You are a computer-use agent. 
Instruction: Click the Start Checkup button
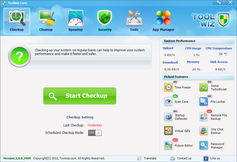tap(80, 96)
